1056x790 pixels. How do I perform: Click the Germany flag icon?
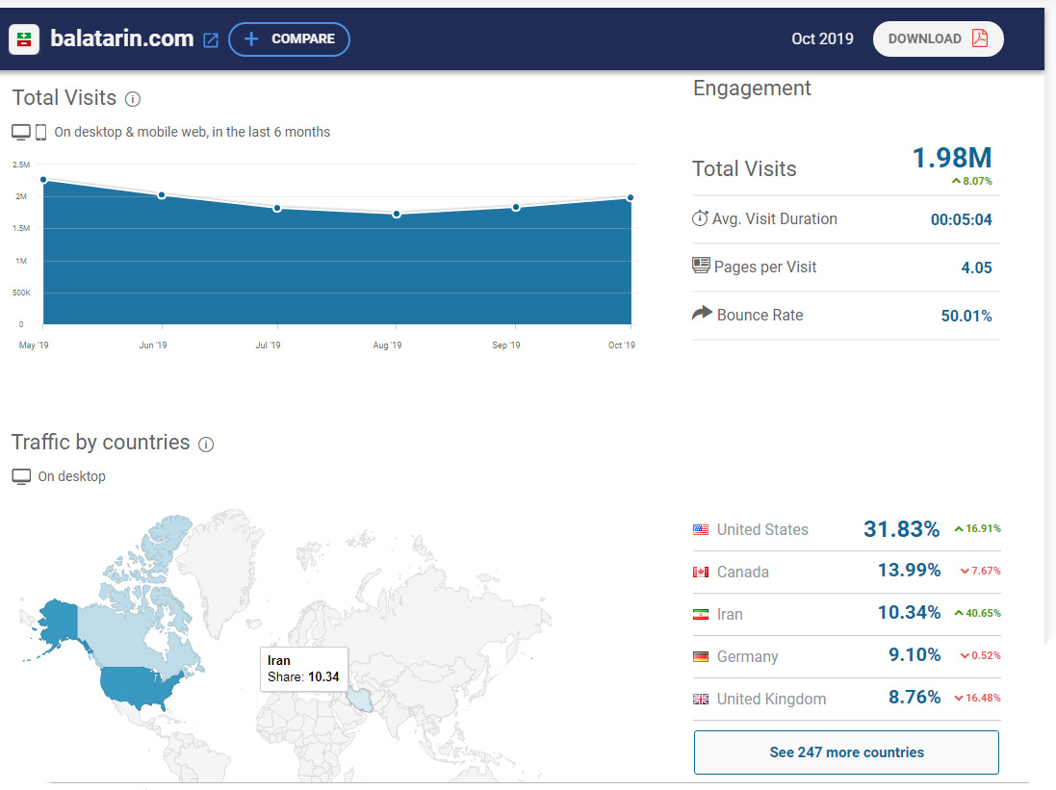click(701, 656)
